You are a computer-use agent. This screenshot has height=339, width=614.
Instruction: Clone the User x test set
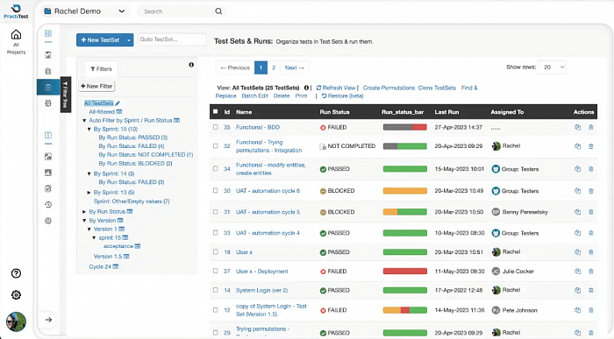pos(577,252)
